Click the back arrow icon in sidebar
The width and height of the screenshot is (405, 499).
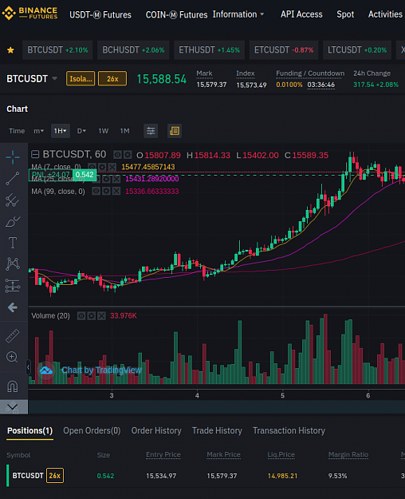coord(13,307)
